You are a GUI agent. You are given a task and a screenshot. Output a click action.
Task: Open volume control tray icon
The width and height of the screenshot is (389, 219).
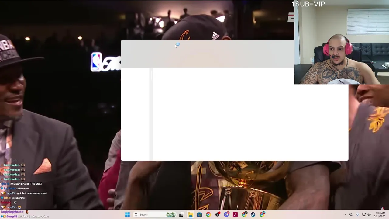pos(369,215)
